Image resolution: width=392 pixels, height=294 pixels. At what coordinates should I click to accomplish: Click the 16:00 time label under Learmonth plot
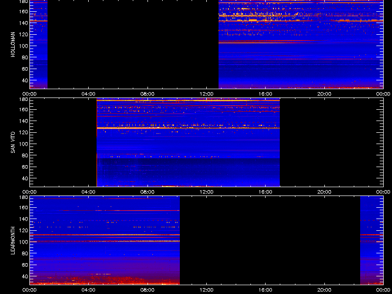click(265, 290)
